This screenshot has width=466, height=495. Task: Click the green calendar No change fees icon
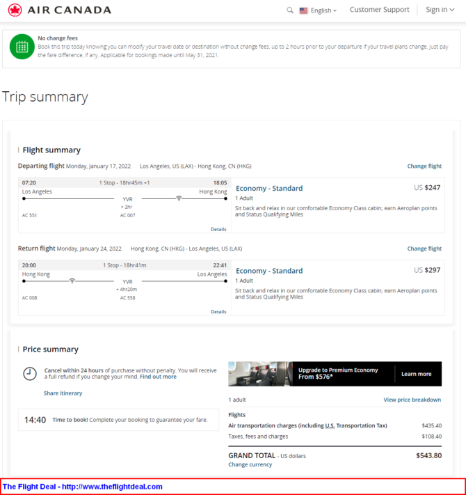[22, 47]
